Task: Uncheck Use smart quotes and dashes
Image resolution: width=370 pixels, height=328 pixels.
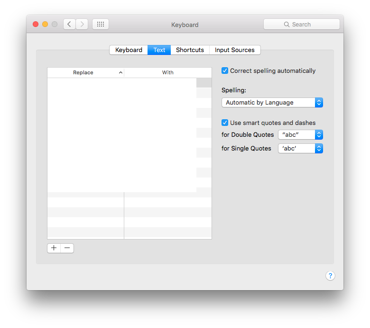Action: [225, 123]
